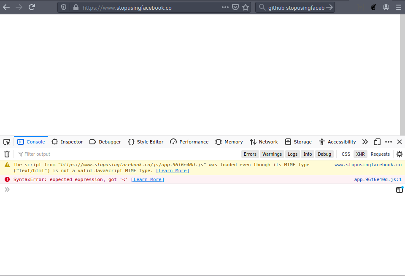
Task: Submit search with the arrow button
Action: pos(329,7)
